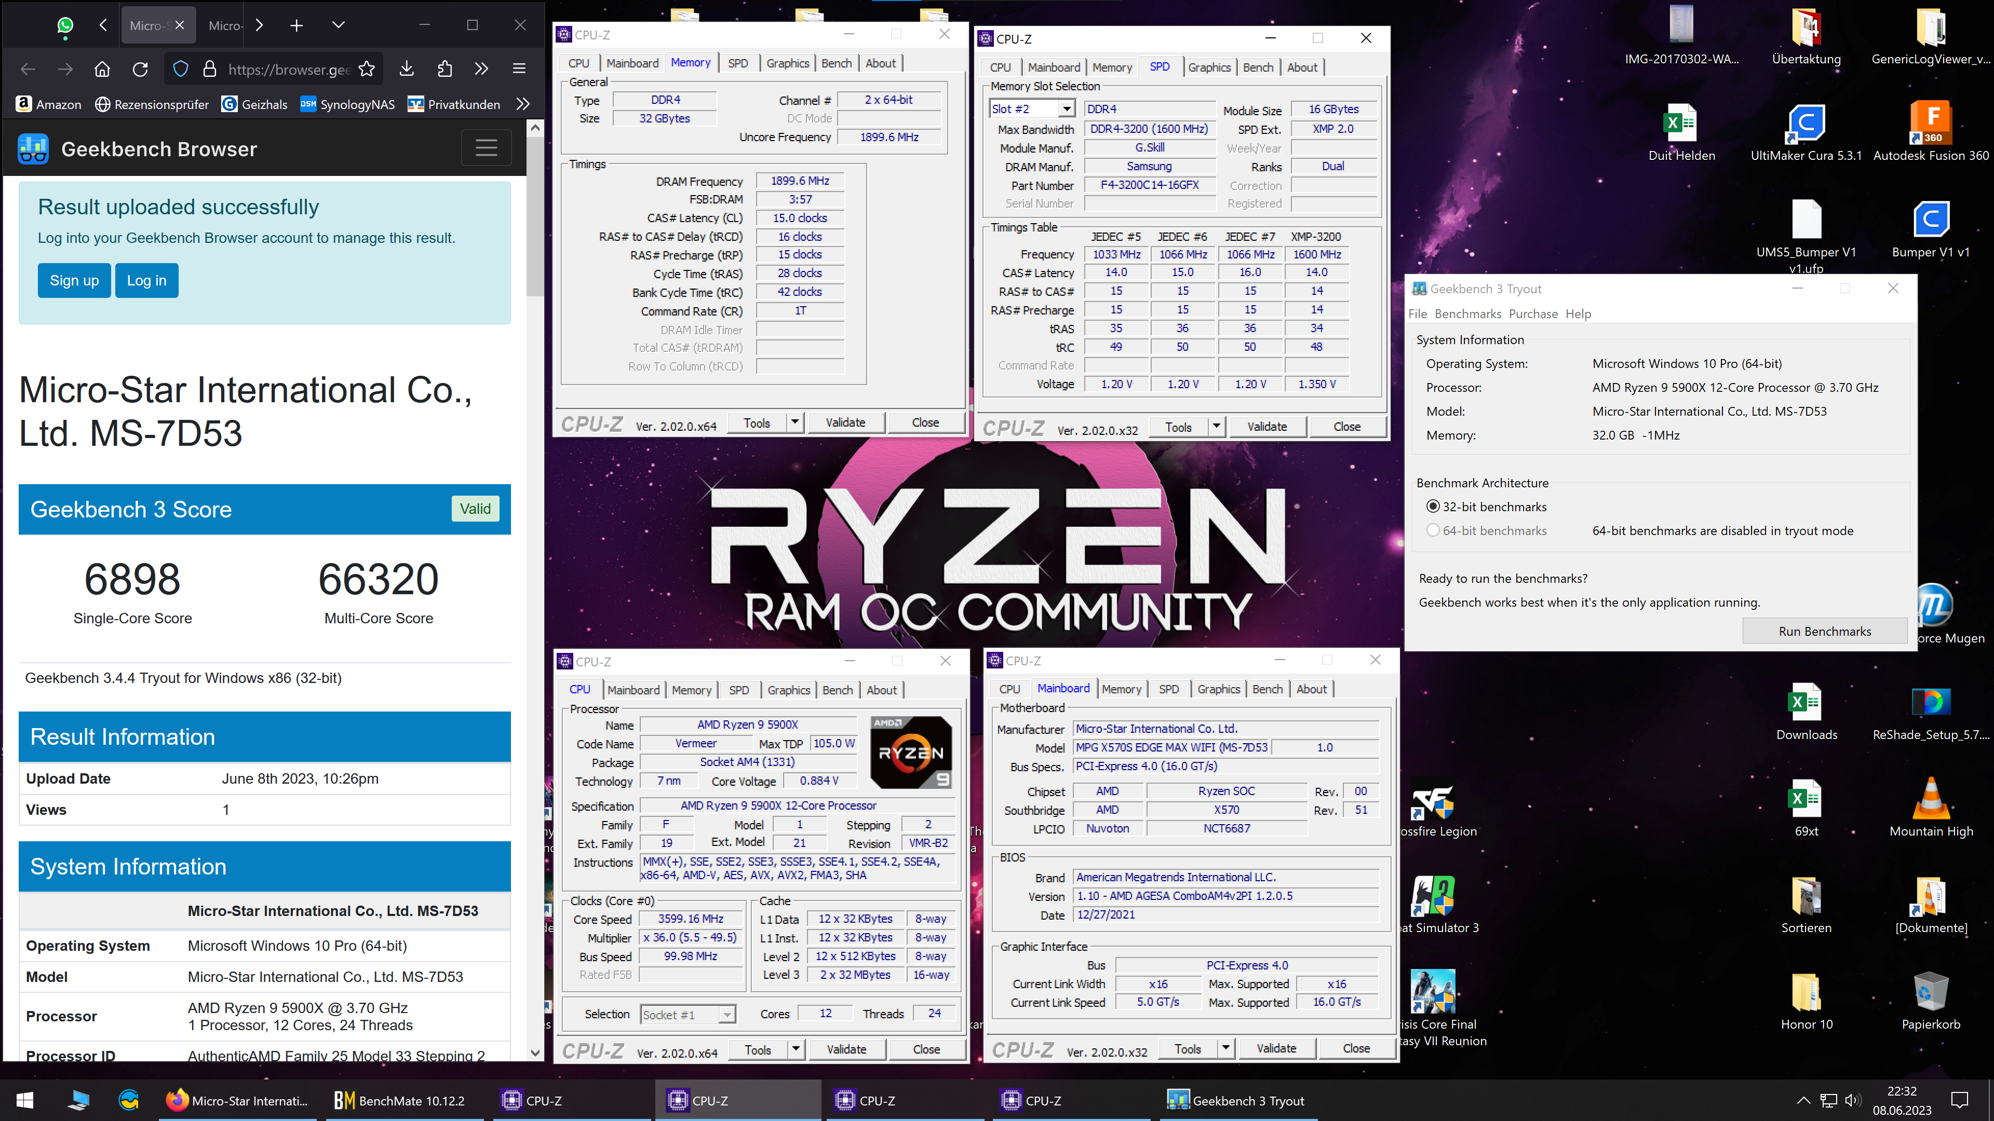The image size is (1994, 1121).
Task: Open the Downloads Excel desktop icon
Action: click(1806, 711)
